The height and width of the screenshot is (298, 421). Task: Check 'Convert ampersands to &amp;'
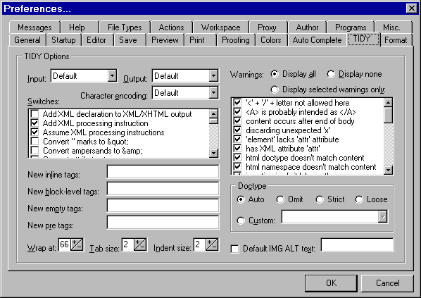pyautogui.click(x=34, y=151)
